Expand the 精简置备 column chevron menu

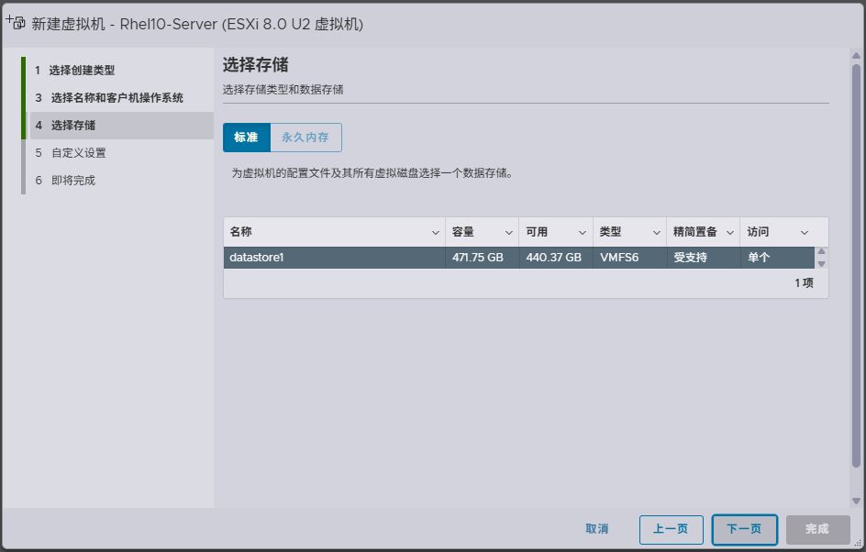tap(730, 233)
